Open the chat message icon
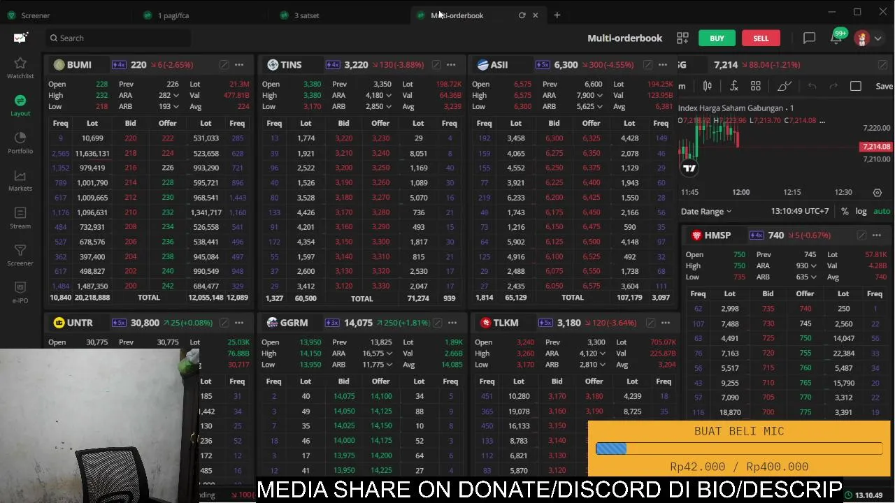 coord(809,38)
